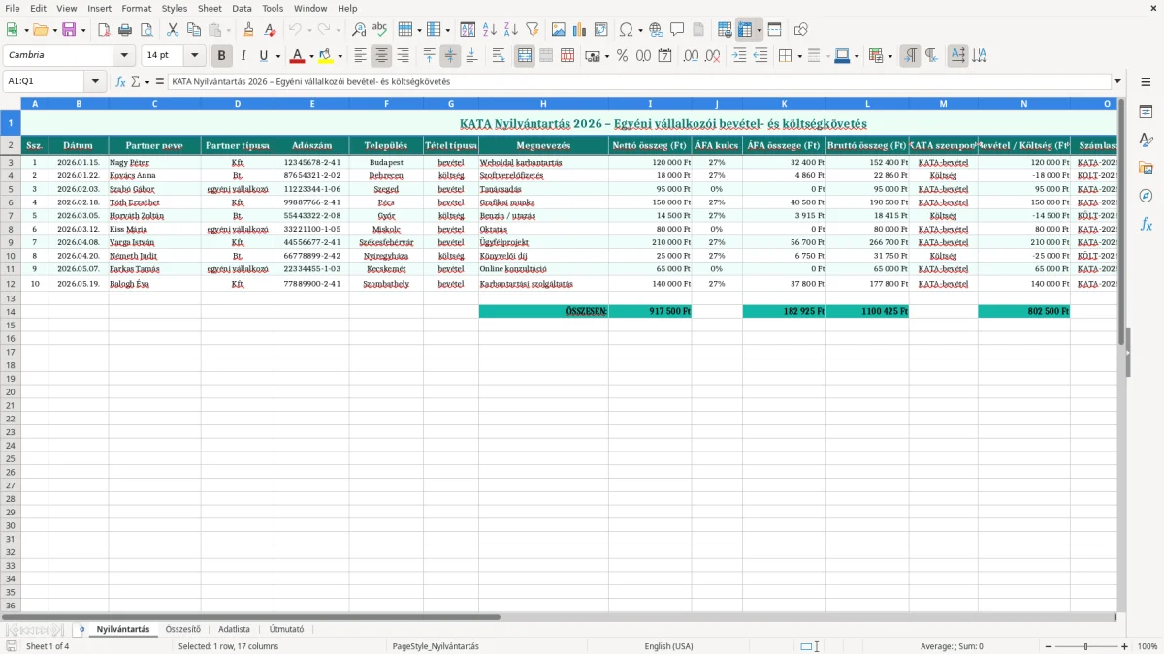Viewport: 1164px width, 654px height.
Task: Open the sidebar Gallery
Action: [x=1146, y=168]
